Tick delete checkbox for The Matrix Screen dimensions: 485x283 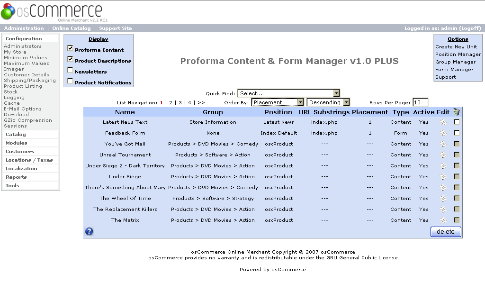(457, 220)
